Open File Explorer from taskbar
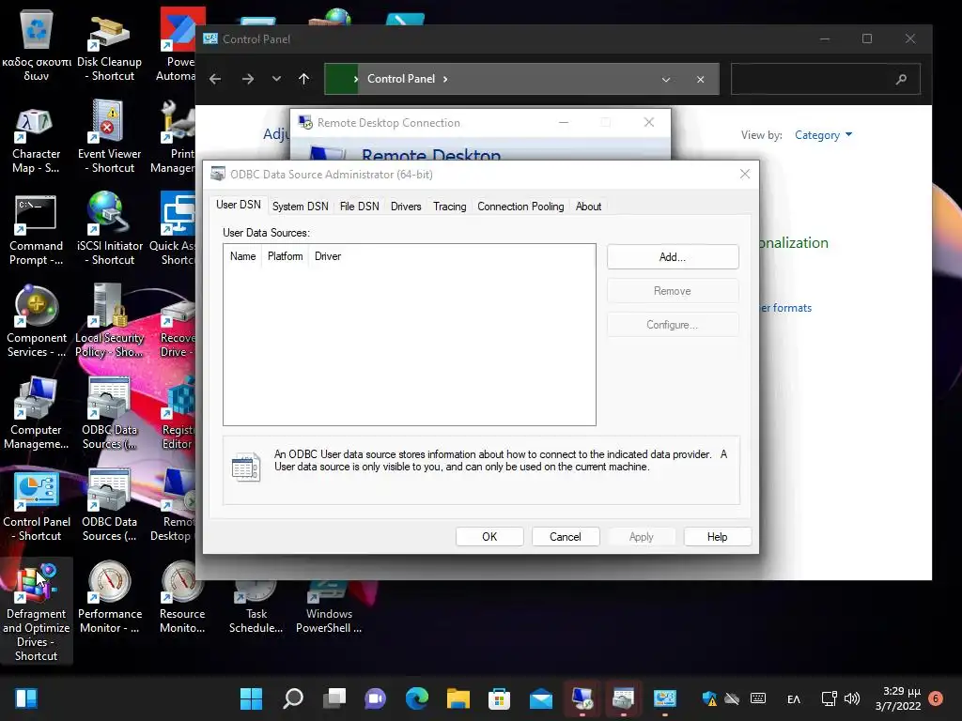The width and height of the screenshot is (962, 721). 458,698
